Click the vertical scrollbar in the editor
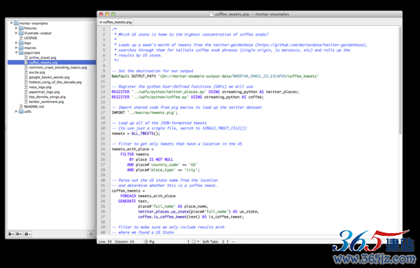This screenshot has width=420, height=268. [400, 80]
